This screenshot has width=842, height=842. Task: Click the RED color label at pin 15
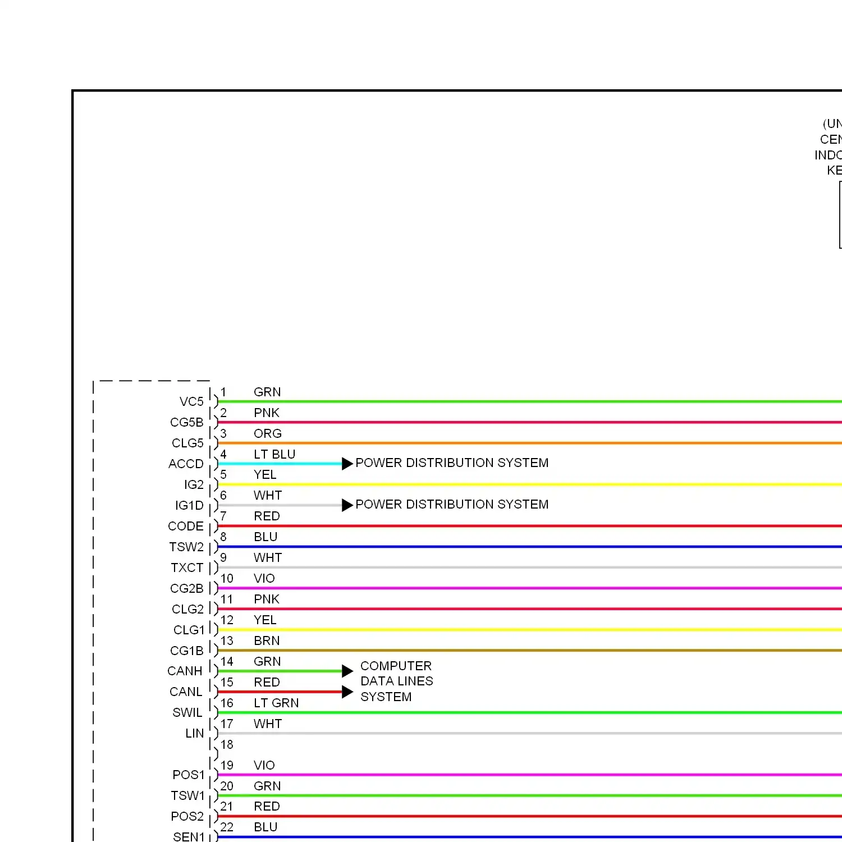(267, 683)
